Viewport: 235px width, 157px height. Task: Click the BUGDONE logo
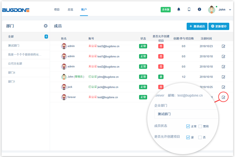click(x=16, y=10)
